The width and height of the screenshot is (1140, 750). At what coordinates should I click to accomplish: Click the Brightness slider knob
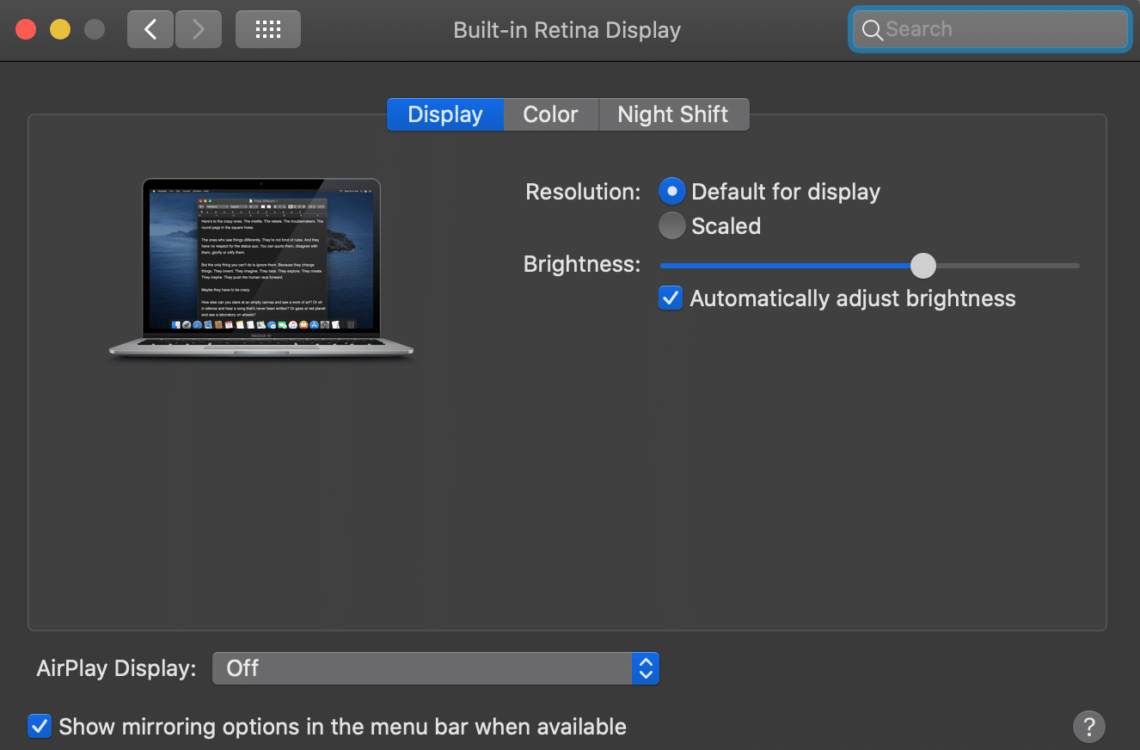pyautogui.click(x=922, y=266)
